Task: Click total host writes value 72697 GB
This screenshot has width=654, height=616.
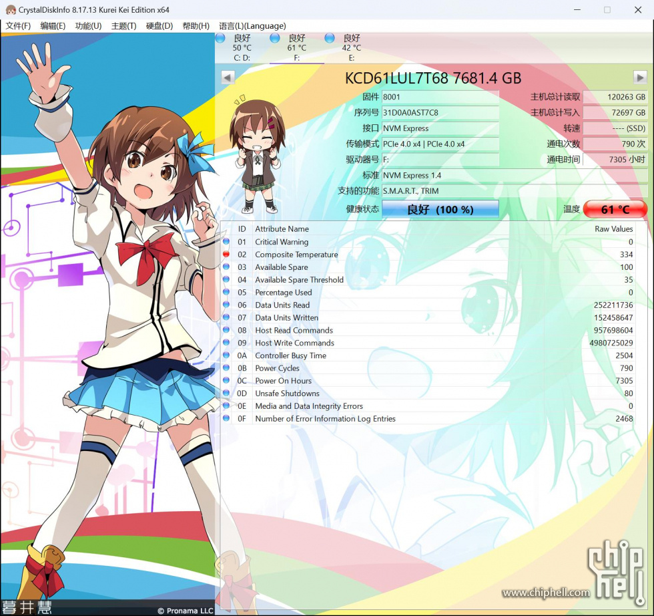Action: click(x=615, y=112)
